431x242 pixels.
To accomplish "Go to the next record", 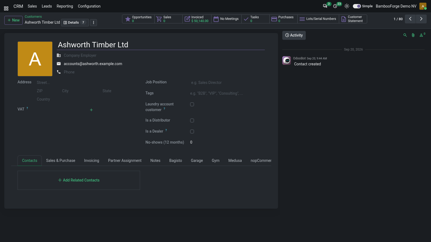I will click(421, 19).
